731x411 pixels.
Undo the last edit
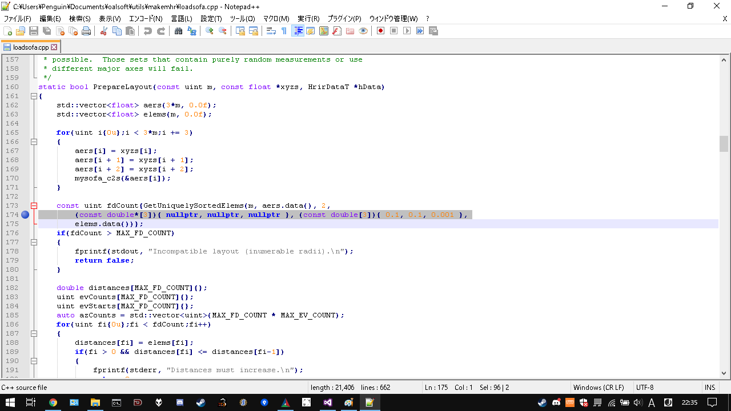147,30
